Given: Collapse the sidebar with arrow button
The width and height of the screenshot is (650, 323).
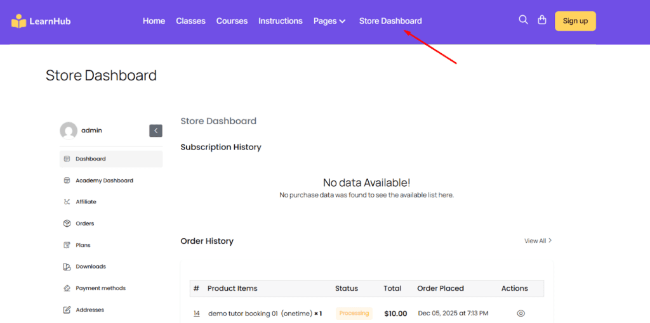Looking at the screenshot, I should 156,130.
